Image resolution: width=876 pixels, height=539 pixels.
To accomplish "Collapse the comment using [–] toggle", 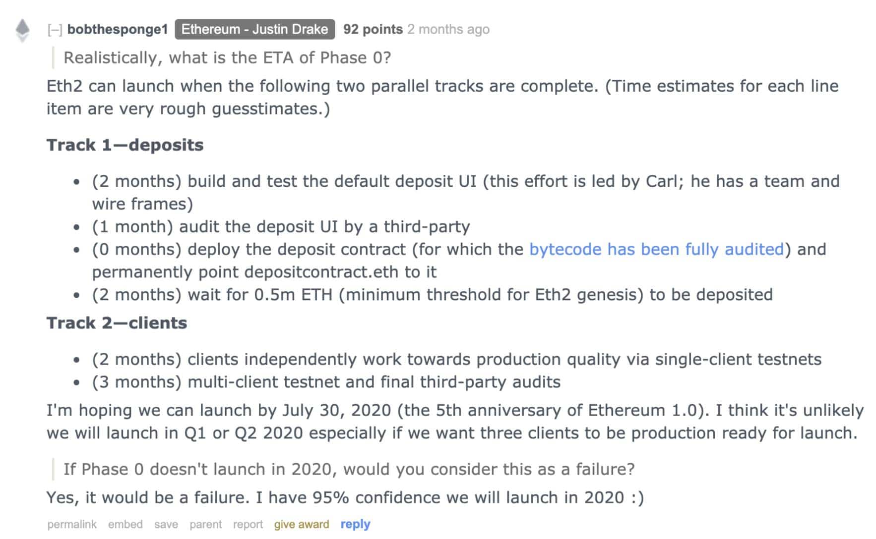I will pos(55,30).
